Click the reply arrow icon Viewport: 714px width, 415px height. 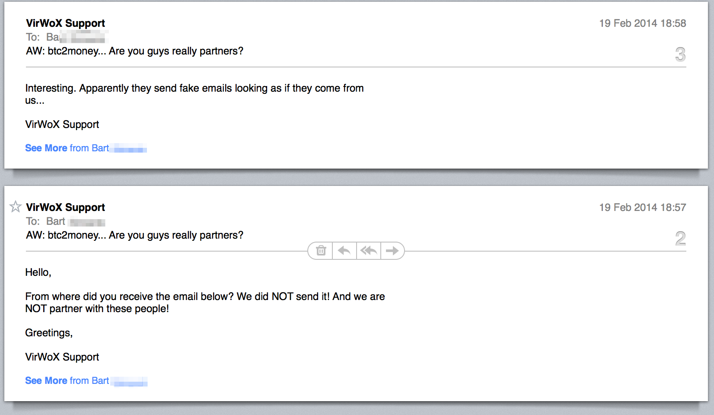pos(344,251)
